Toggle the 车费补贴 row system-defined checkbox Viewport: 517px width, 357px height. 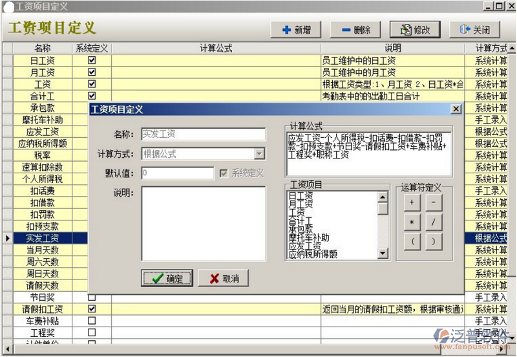[x=92, y=321]
